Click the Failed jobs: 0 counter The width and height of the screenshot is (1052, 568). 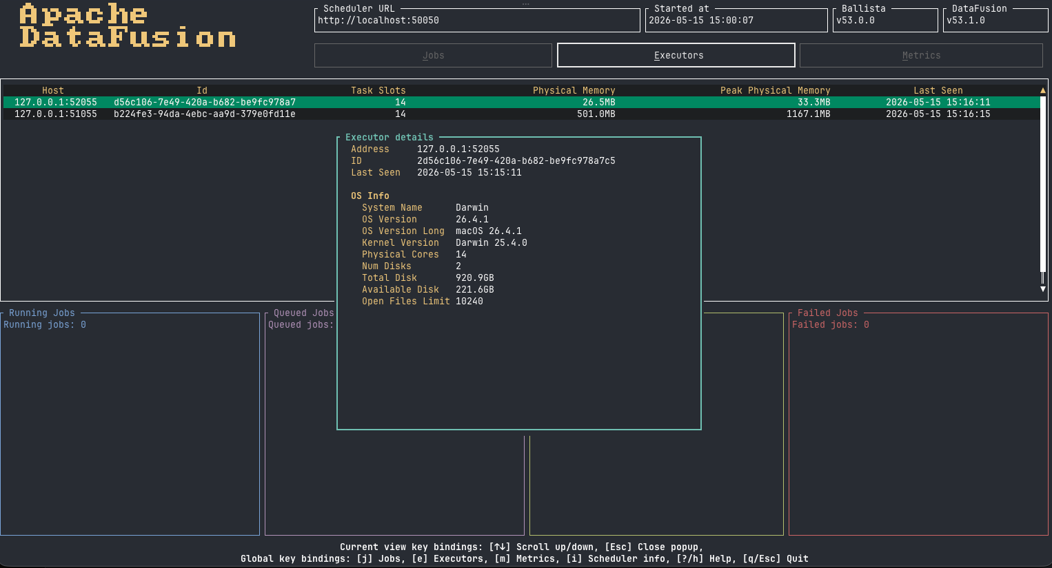click(831, 325)
